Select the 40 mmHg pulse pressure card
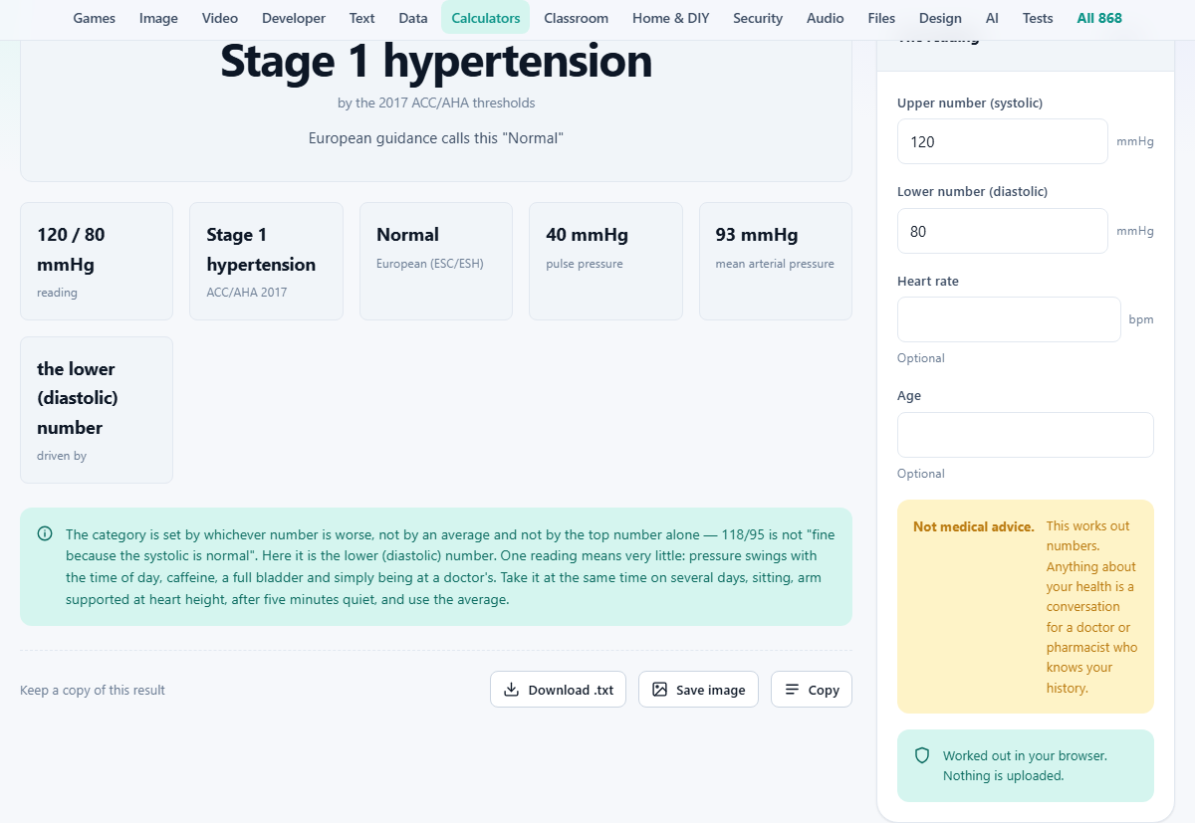This screenshot has width=1195, height=823. (605, 262)
